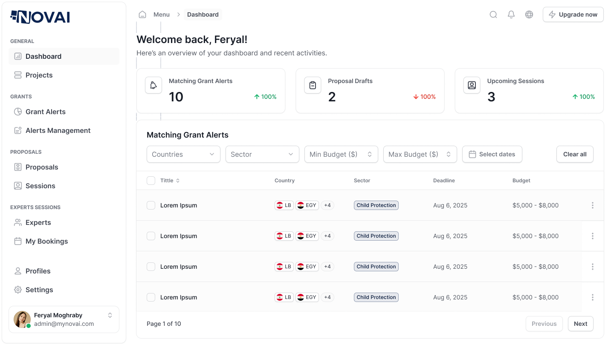Click the home icon in breadcrumb
The image size is (614, 345).
pyautogui.click(x=142, y=14)
